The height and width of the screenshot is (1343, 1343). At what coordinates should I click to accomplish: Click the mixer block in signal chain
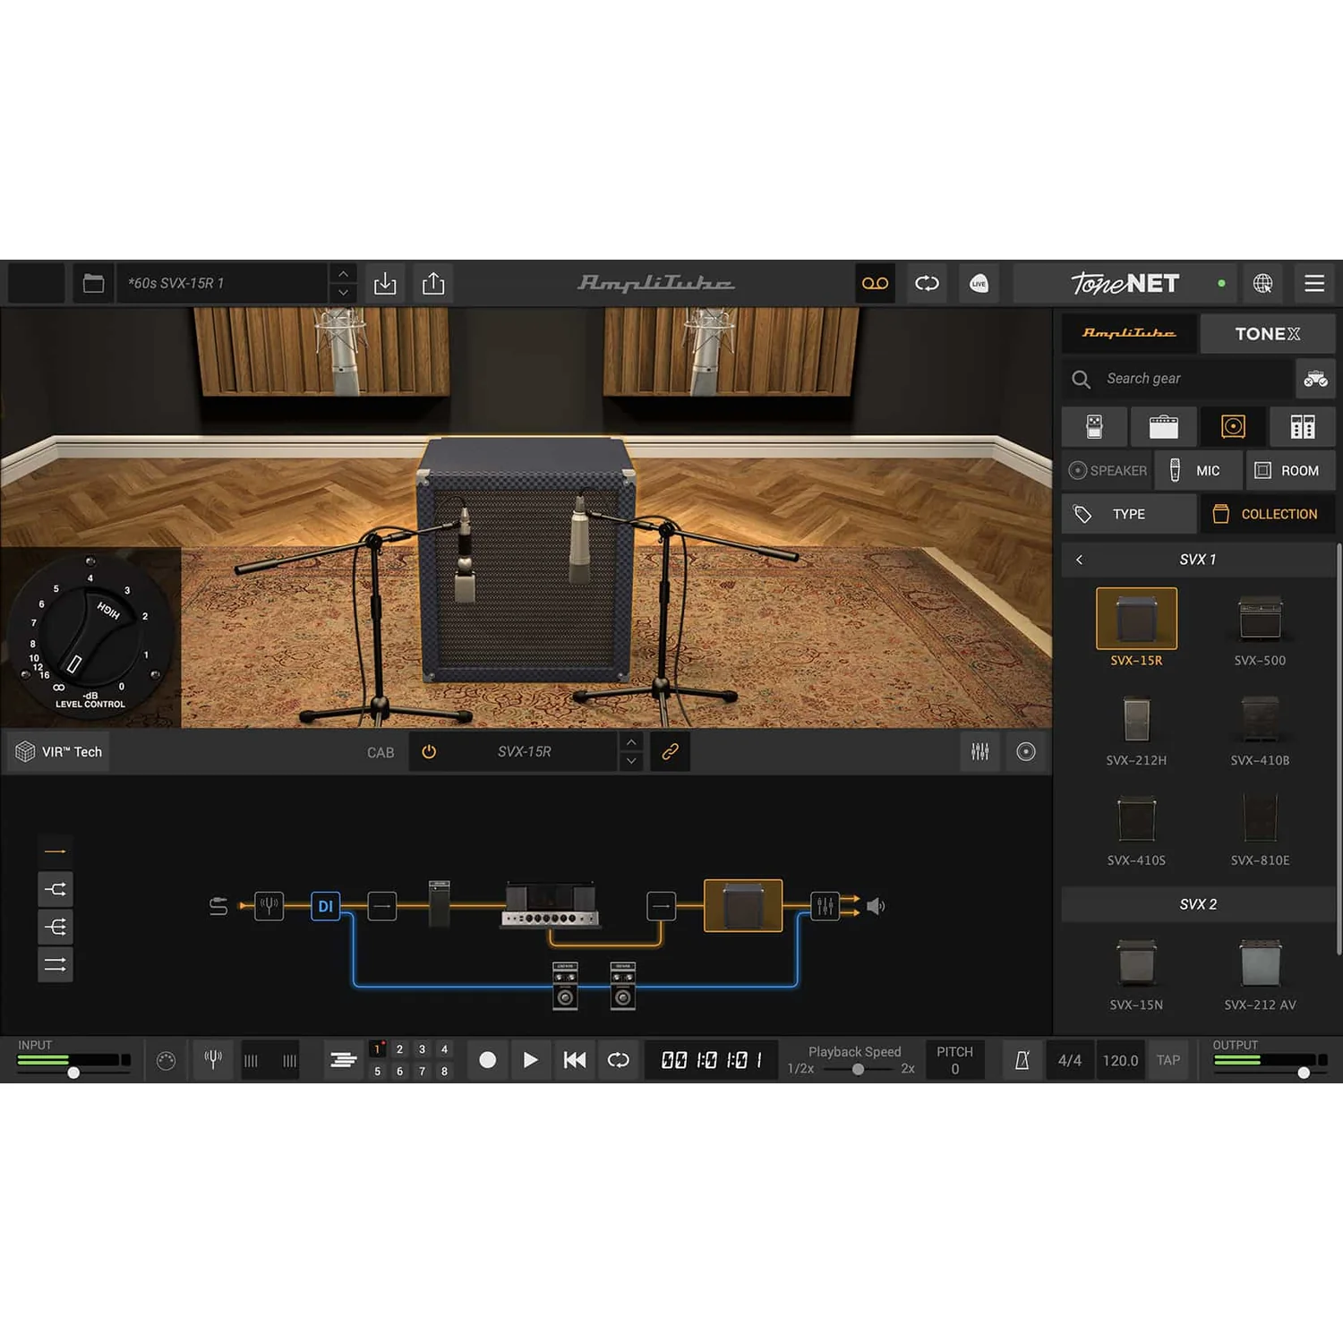coord(825,906)
